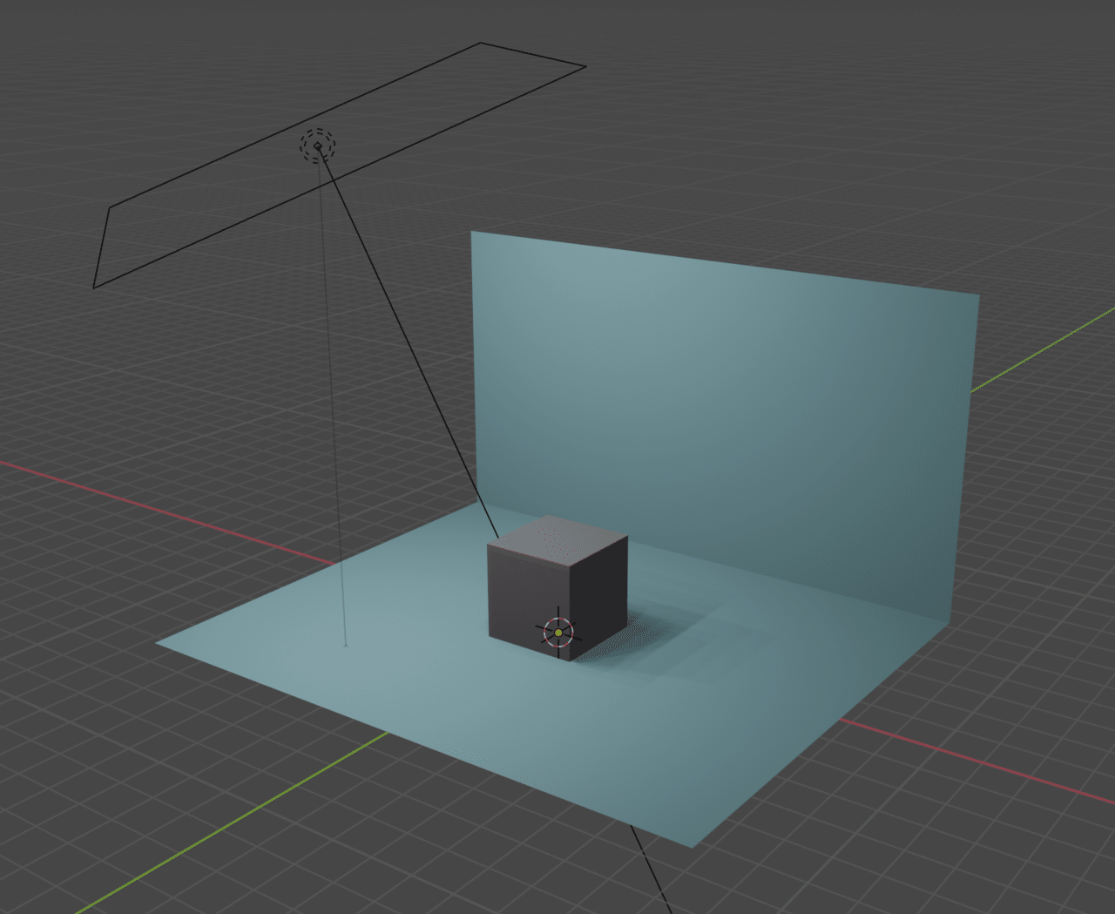
Task: Click the area light's dashed circle origin
Action: click(x=318, y=146)
